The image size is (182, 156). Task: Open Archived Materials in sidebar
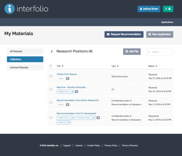pos(25,67)
